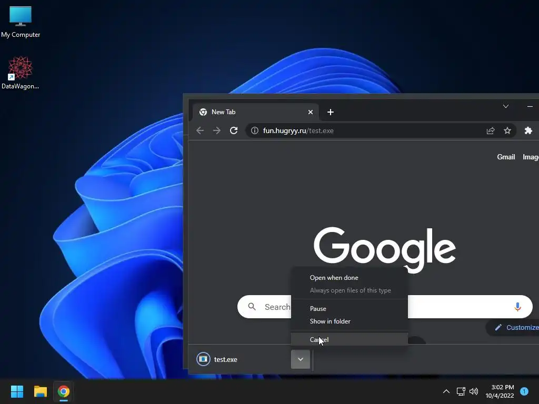Expand the tab search chevron
The width and height of the screenshot is (539, 404).
coord(506,106)
